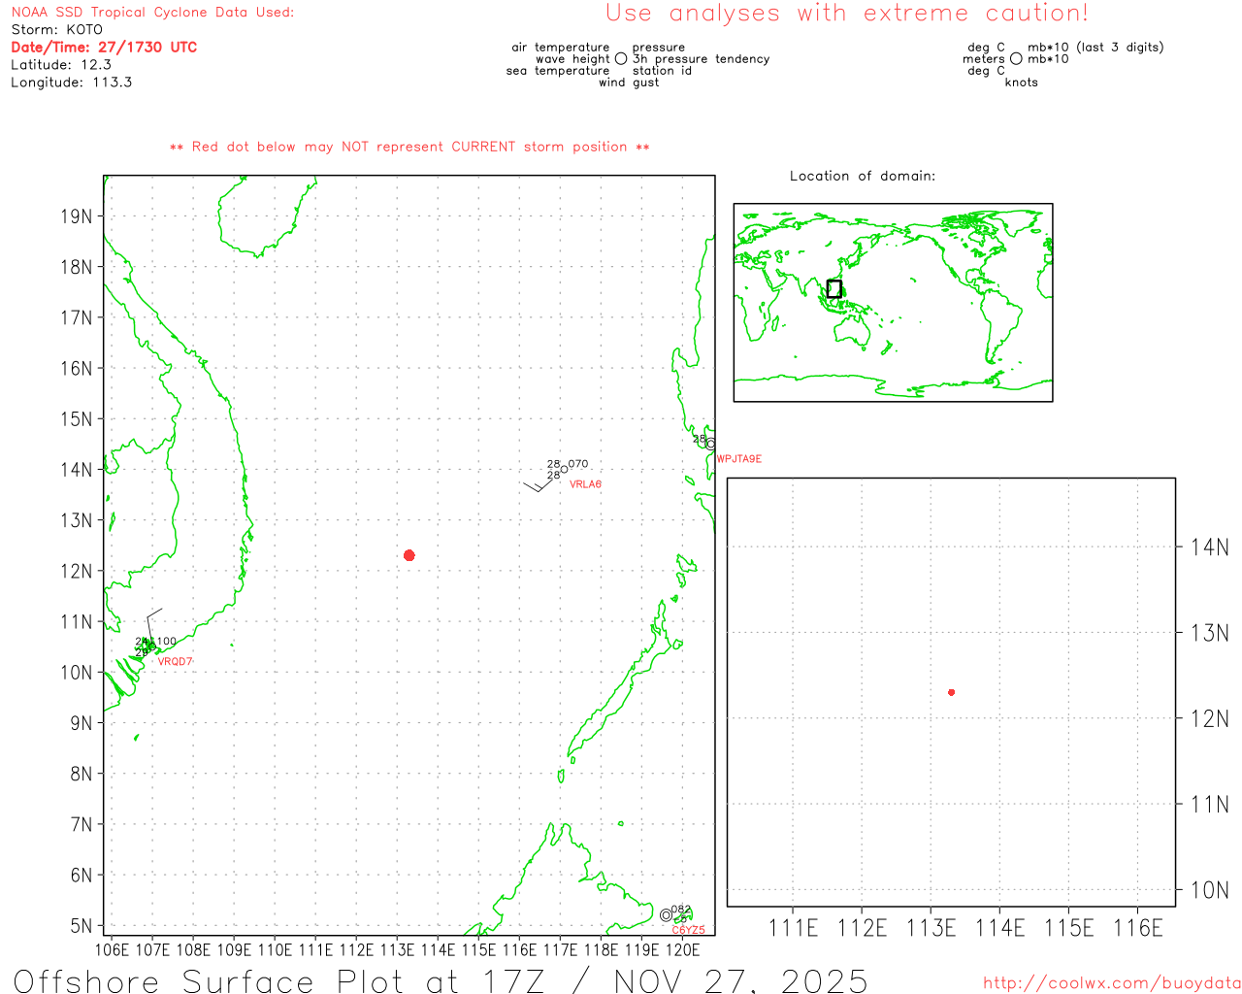Open the coolwx.com/buoydata link
This screenshot has height=994, width=1242.
1111,983
